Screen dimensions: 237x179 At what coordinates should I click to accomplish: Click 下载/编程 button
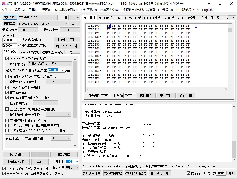16,154
